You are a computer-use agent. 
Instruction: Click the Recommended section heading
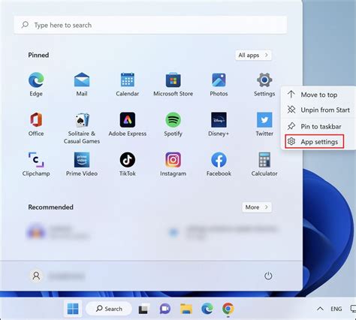click(x=50, y=207)
